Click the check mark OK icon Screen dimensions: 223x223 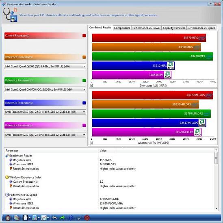[x=79, y=218]
